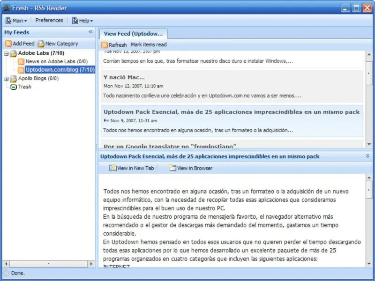Click the Refresh RSS icon
The image size is (375, 281).
(x=105, y=44)
